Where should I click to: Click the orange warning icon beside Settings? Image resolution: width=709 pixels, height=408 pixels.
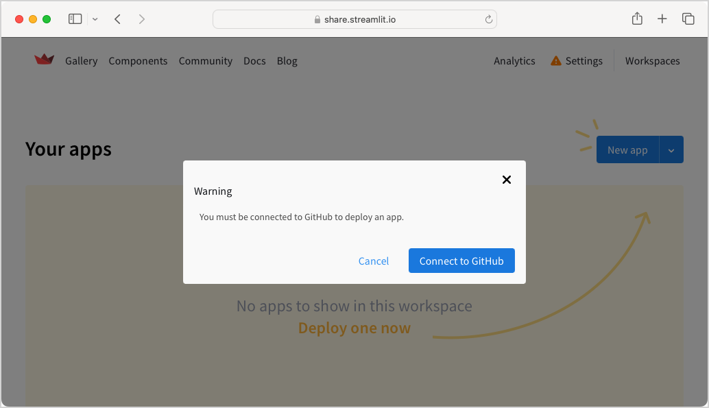tap(555, 61)
